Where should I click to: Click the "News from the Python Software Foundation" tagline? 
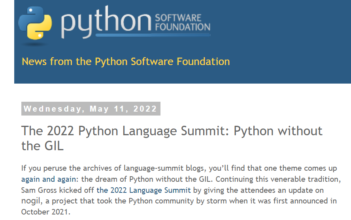click(126, 62)
